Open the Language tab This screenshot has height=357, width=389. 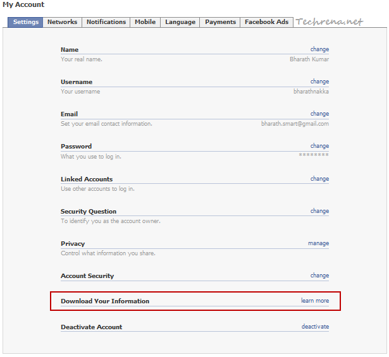pos(180,22)
